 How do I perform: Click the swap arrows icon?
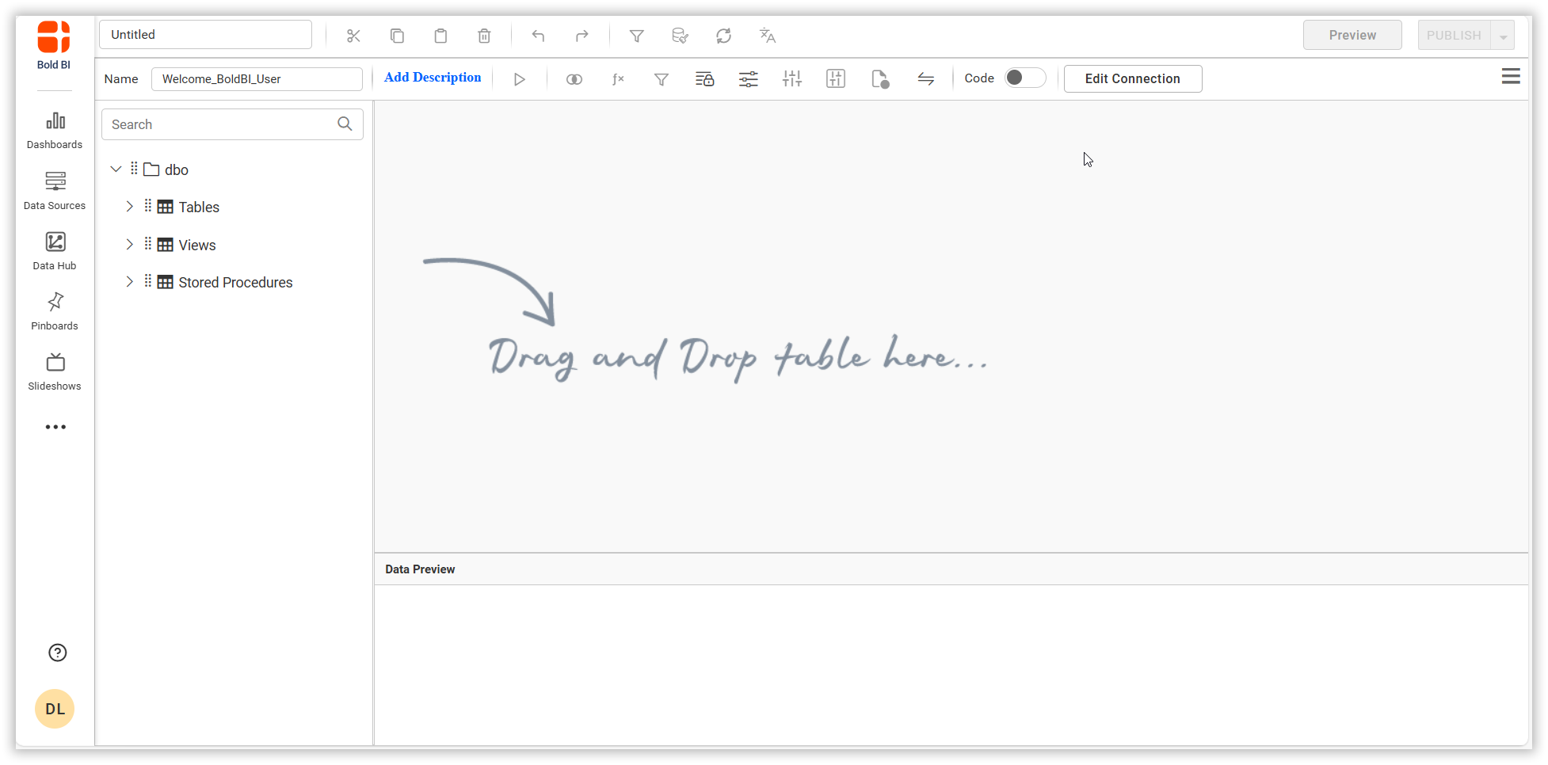[x=925, y=78]
